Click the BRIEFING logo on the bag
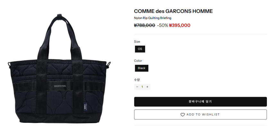Image resolution: width=273 pixels, height=130 pixels. tap(60, 86)
